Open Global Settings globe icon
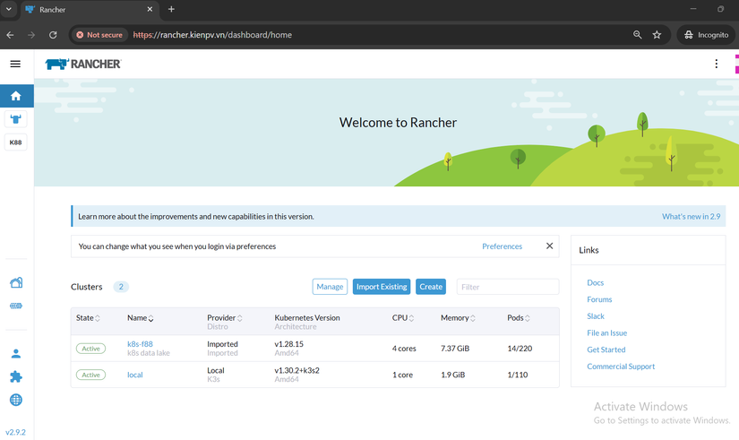Screen dimensions: 739x440 tap(16, 400)
